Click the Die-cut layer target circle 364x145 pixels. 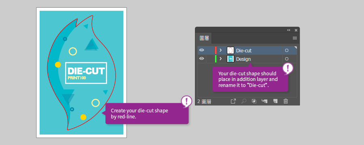point(287,50)
